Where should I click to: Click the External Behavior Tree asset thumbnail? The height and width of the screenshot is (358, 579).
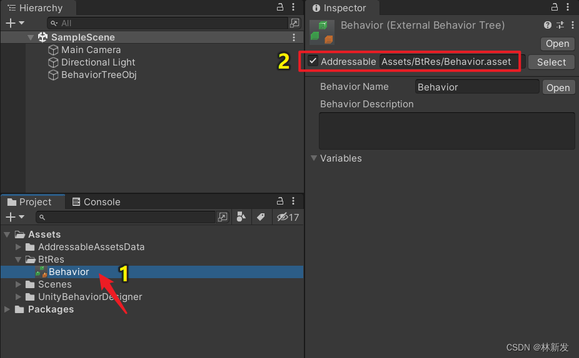[x=321, y=32]
